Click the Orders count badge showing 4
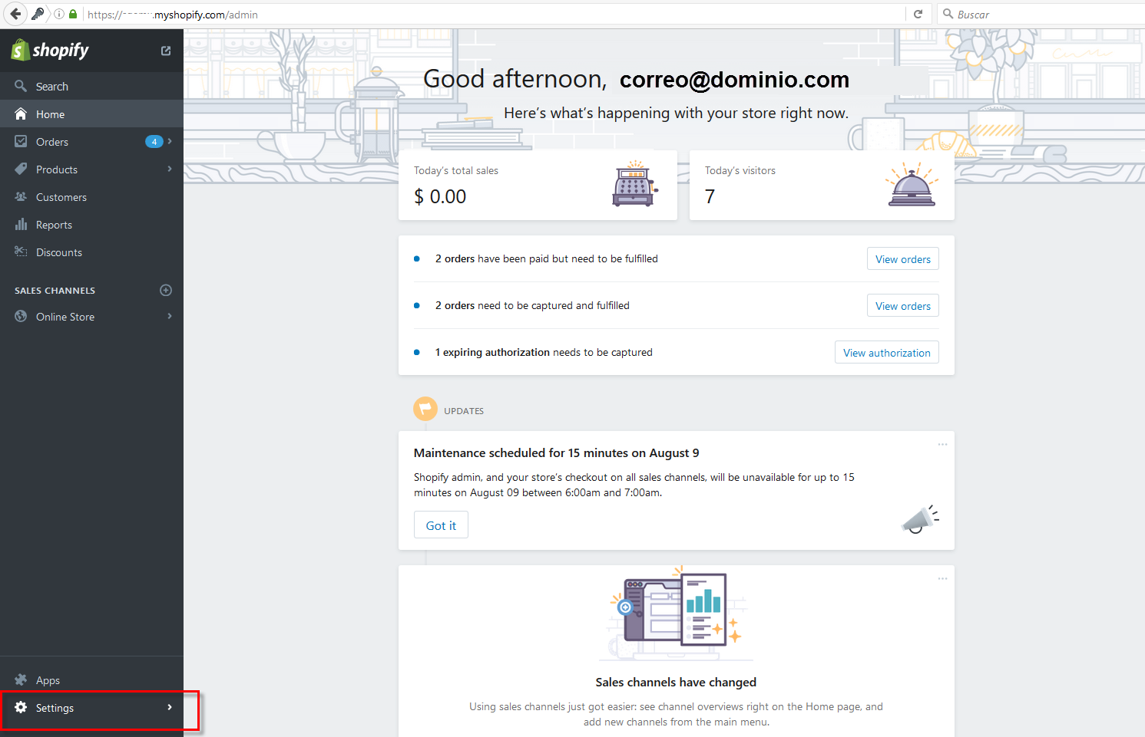1145x737 pixels. pyautogui.click(x=154, y=141)
